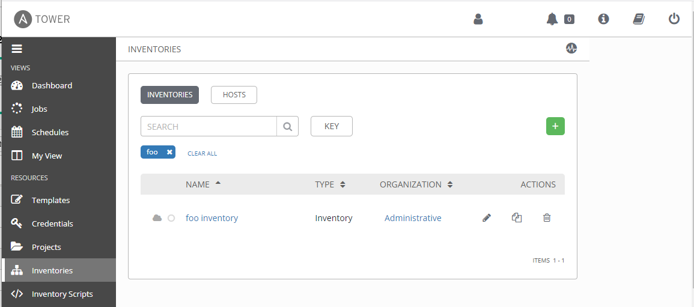694x307 pixels.
Task: Add new inventory with green plus button
Action: coord(555,126)
